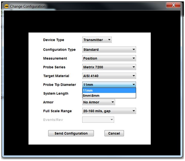
Task: Click the Configuration Type dropdown arrow
Action: pos(134,50)
